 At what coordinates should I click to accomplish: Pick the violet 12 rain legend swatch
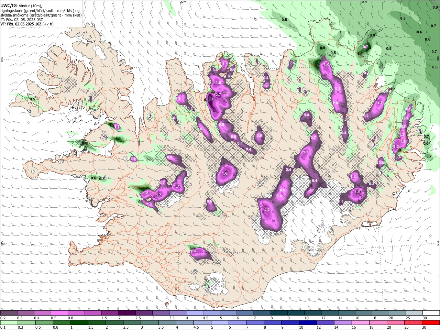(x=325, y=323)
